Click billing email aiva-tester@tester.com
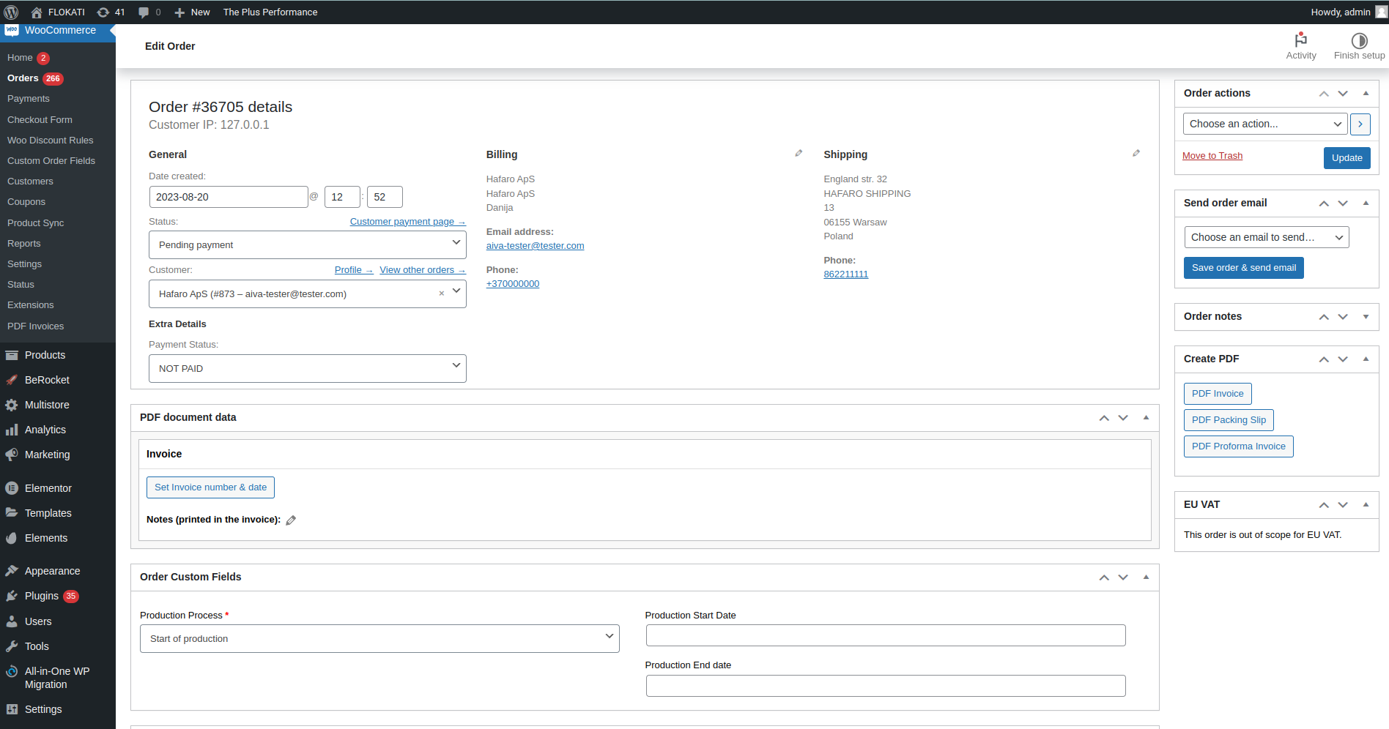Screen dimensions: 1389x729 [535, 246]
